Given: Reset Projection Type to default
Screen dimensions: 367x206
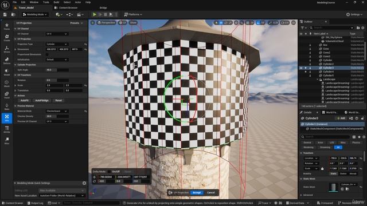Looking at the screenshot, I should (x=85, y=44).
